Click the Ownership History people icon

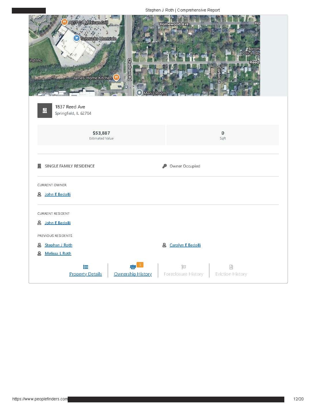tap(133, 267)
